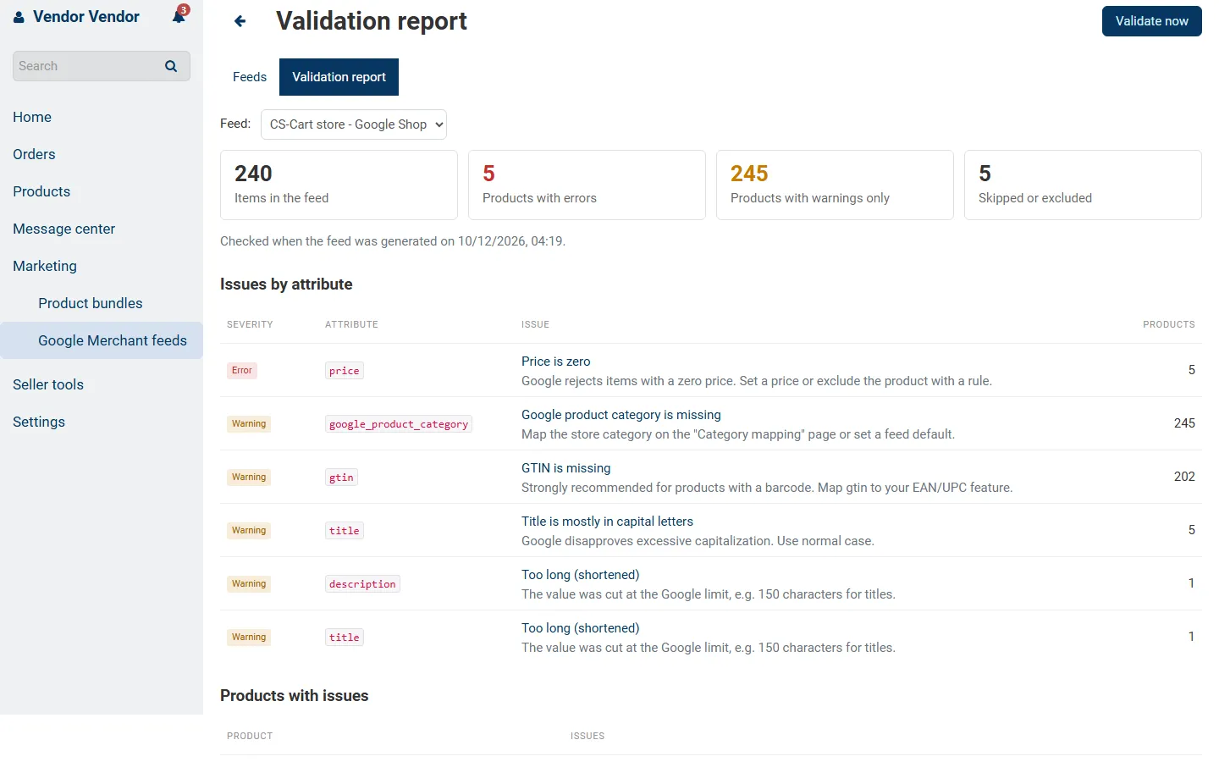Open Too long issue for title attribute
This screenshot has height=762, width=1219.
(581, 628)
